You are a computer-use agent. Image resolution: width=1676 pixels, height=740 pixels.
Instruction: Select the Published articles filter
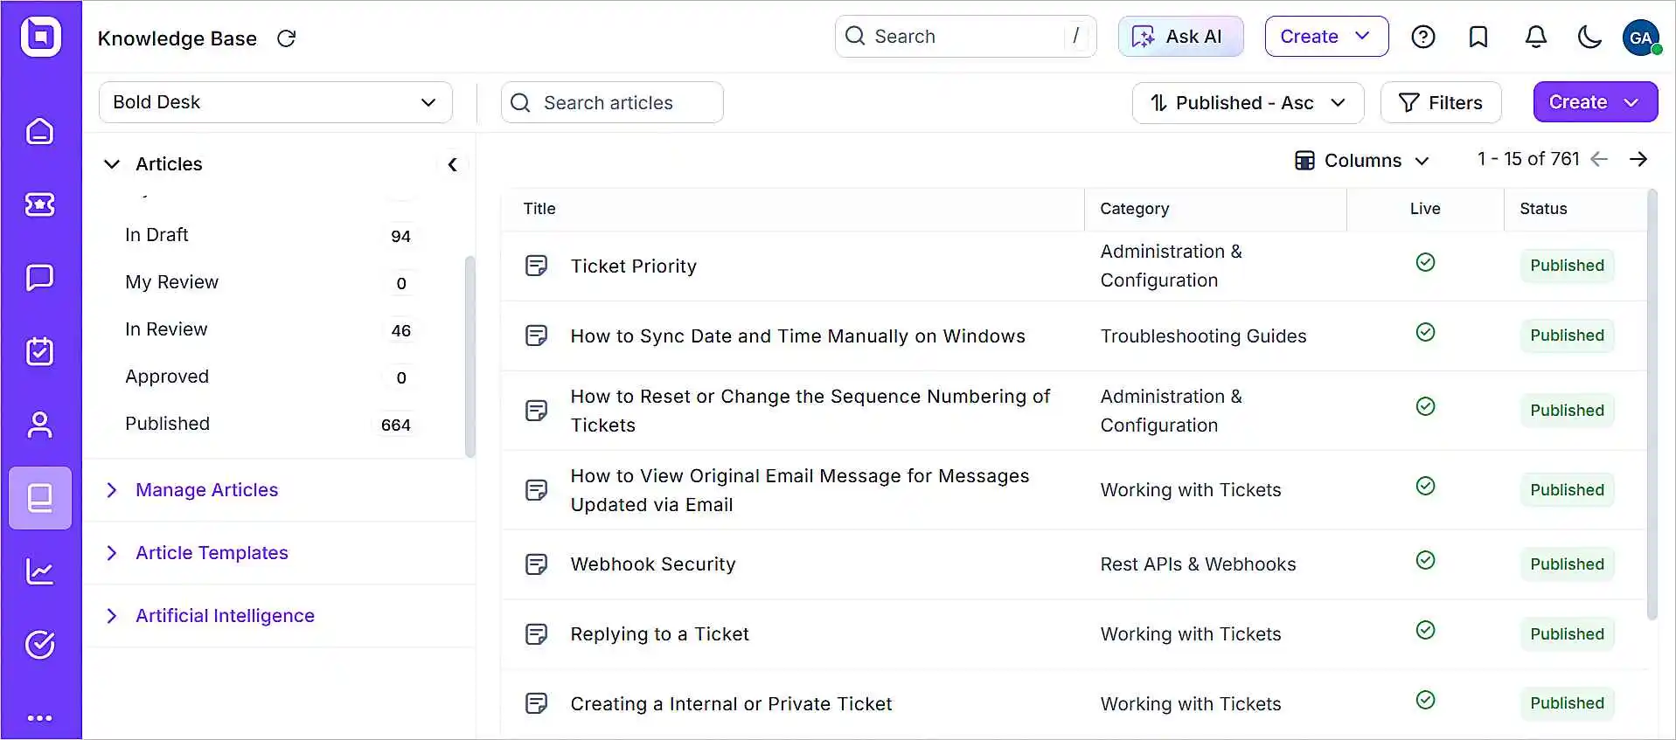[x=168, y=424]
